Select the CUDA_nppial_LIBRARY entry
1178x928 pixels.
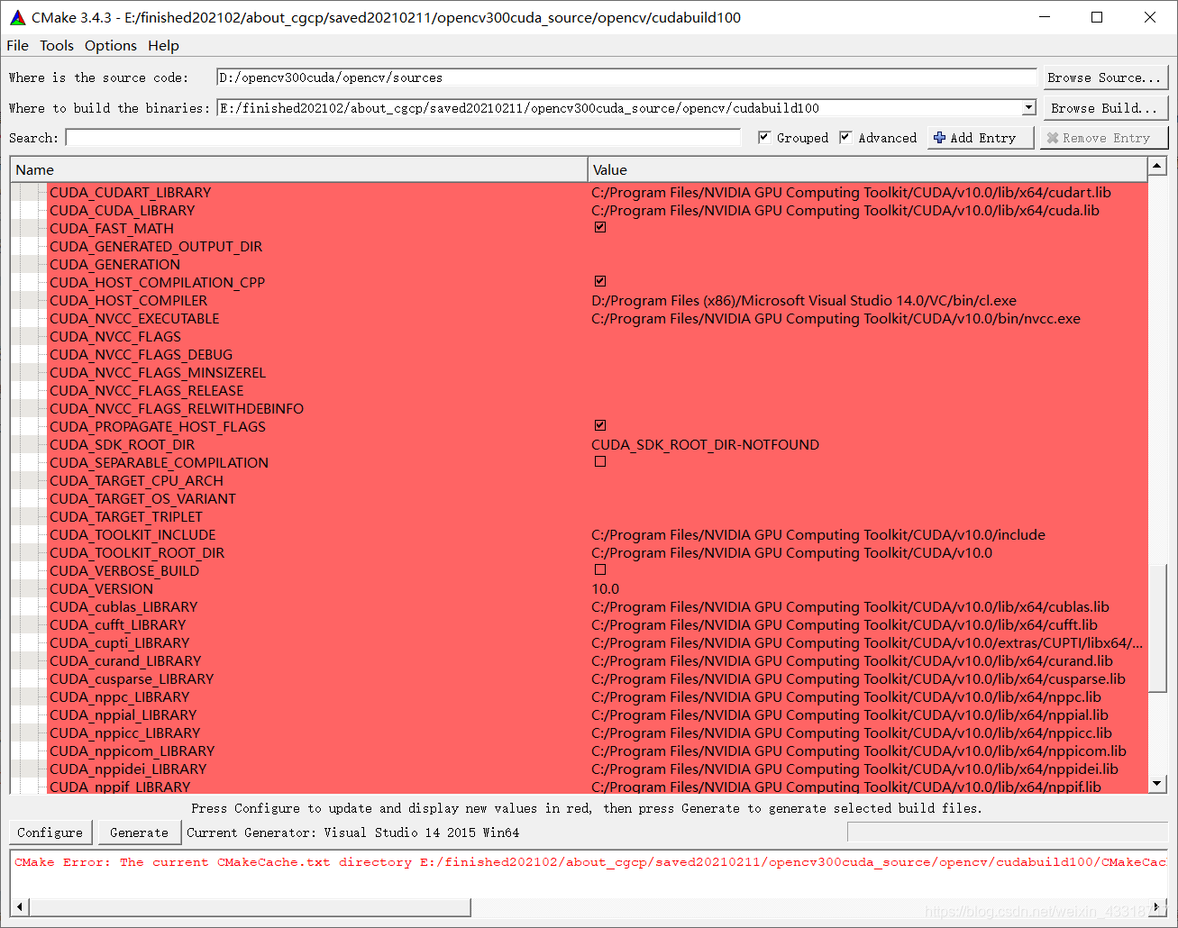[123, 714]
